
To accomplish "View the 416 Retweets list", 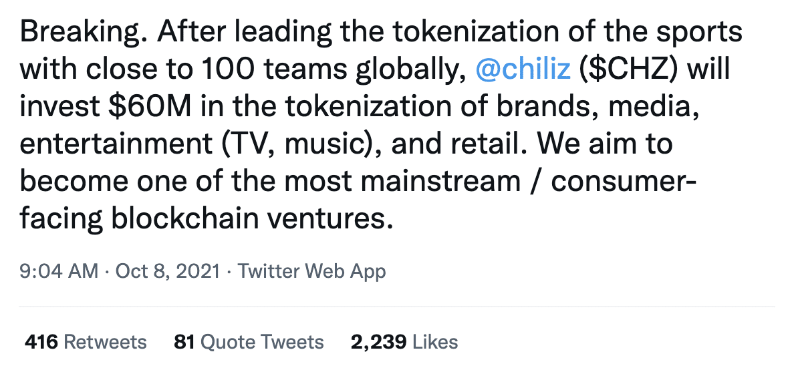I will [x=86, y=343].
